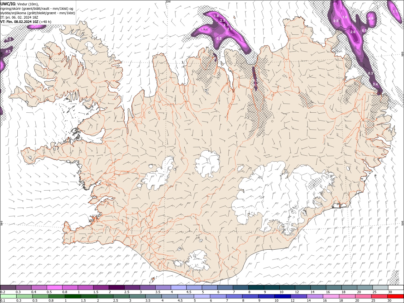Click the '15W' longitude label at top

tap(335, 2)
